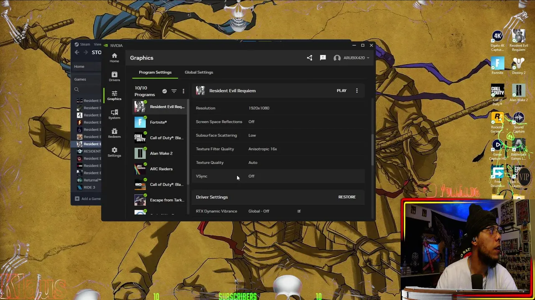This screenshot has width=535, height=300.
Task: Select Escape from Tarkov in programs list
Action: point(159,200)
